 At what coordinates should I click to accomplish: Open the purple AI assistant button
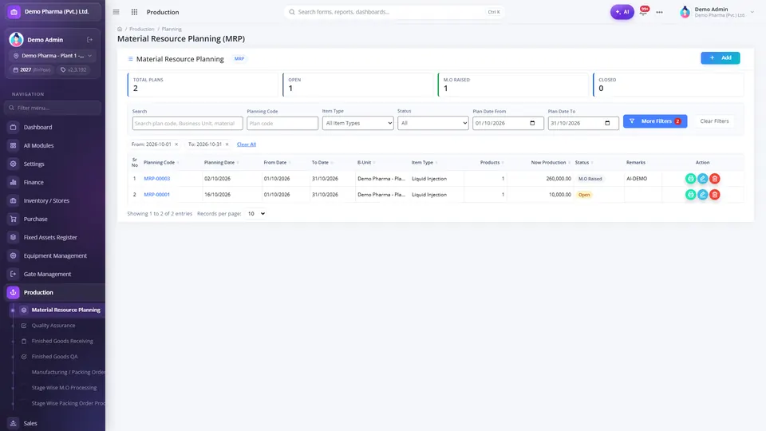click(x=622, y=12)
